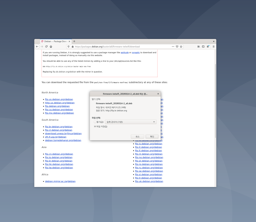Click the North America region heading
256x222 pixels.
(x=50, y=92)
